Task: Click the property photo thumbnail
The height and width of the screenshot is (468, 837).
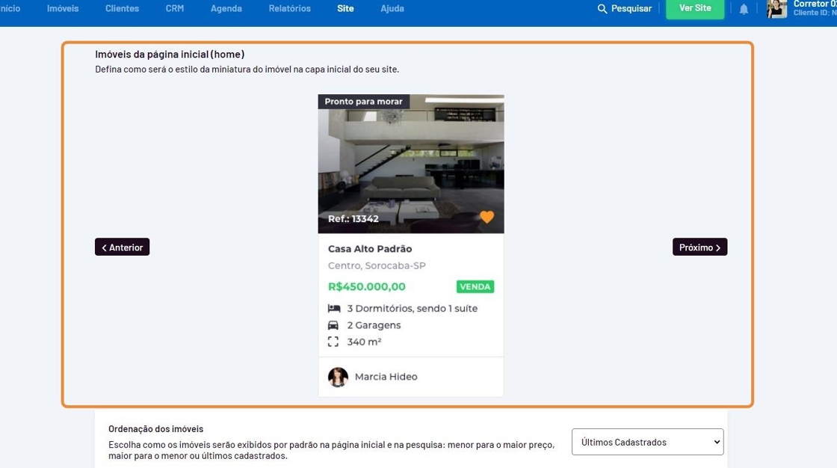Action: (x=411, y=164)
